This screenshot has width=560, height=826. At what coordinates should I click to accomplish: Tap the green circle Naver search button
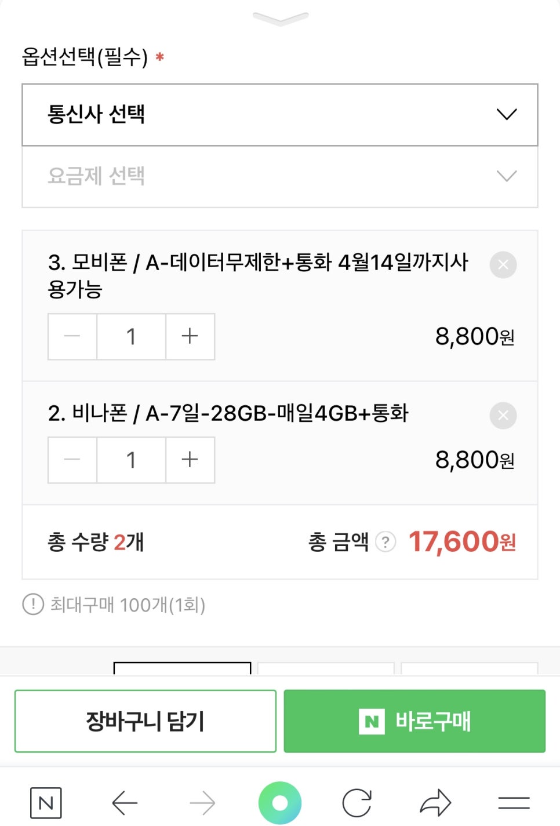(280, 803)
